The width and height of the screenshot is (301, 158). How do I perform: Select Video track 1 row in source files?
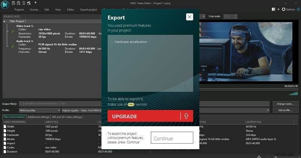click(x=25, y=26)
